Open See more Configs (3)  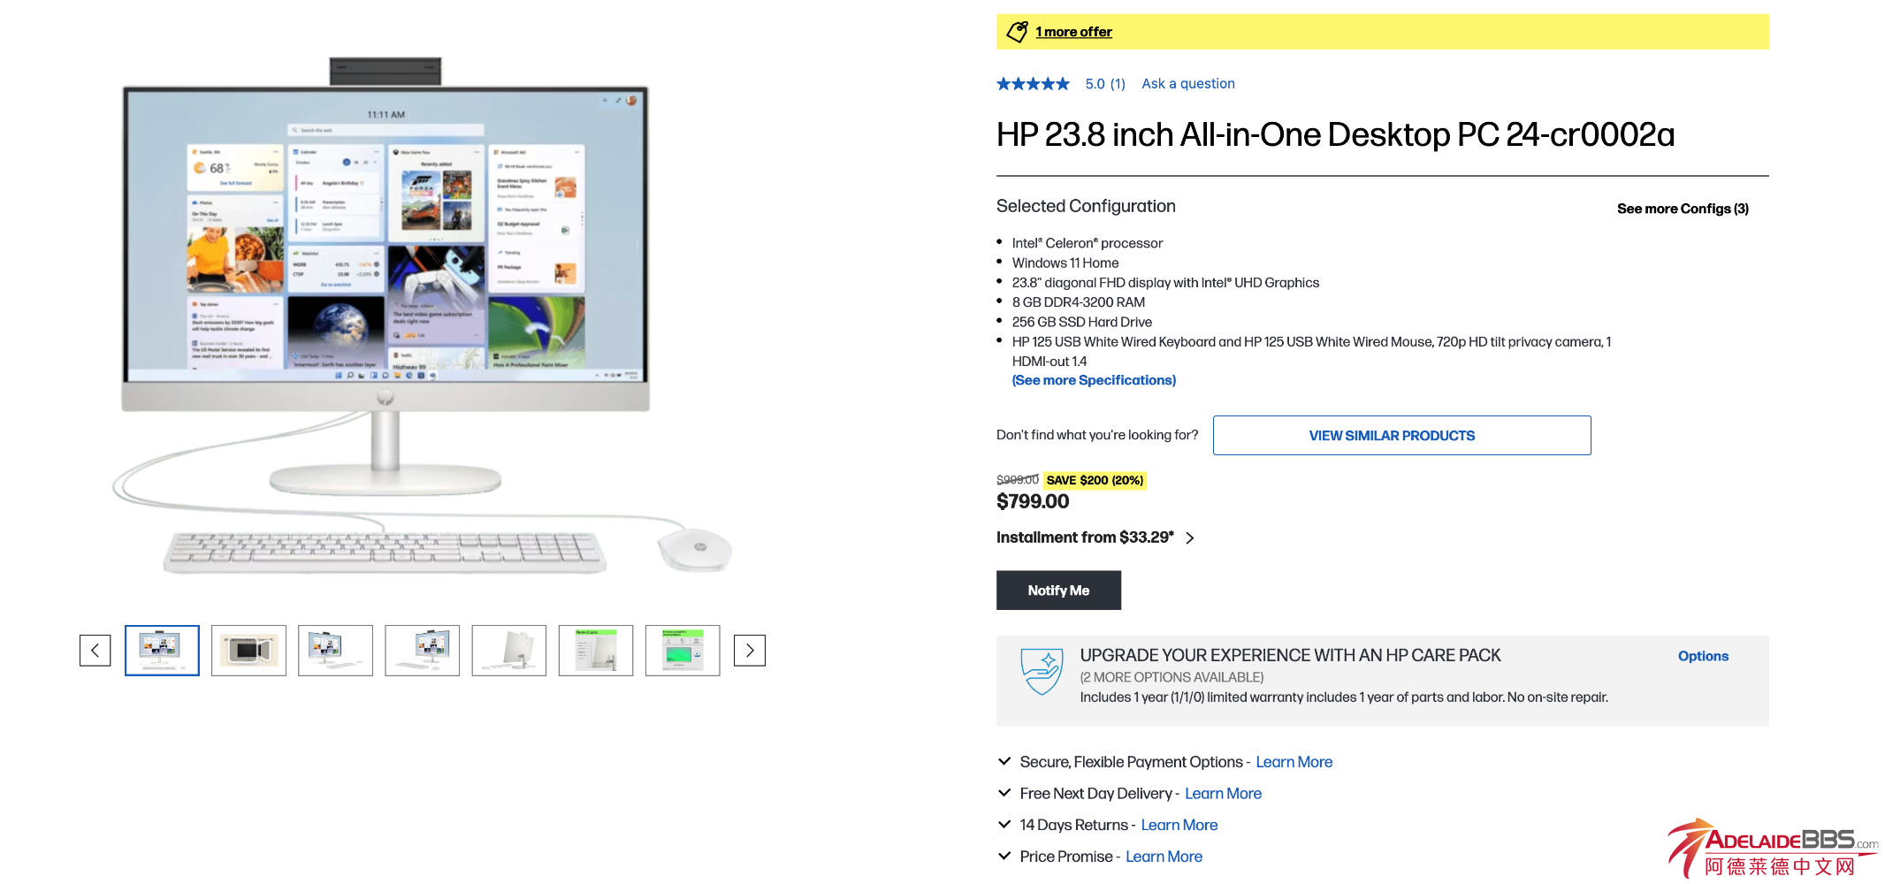[x=1683, y=209]
